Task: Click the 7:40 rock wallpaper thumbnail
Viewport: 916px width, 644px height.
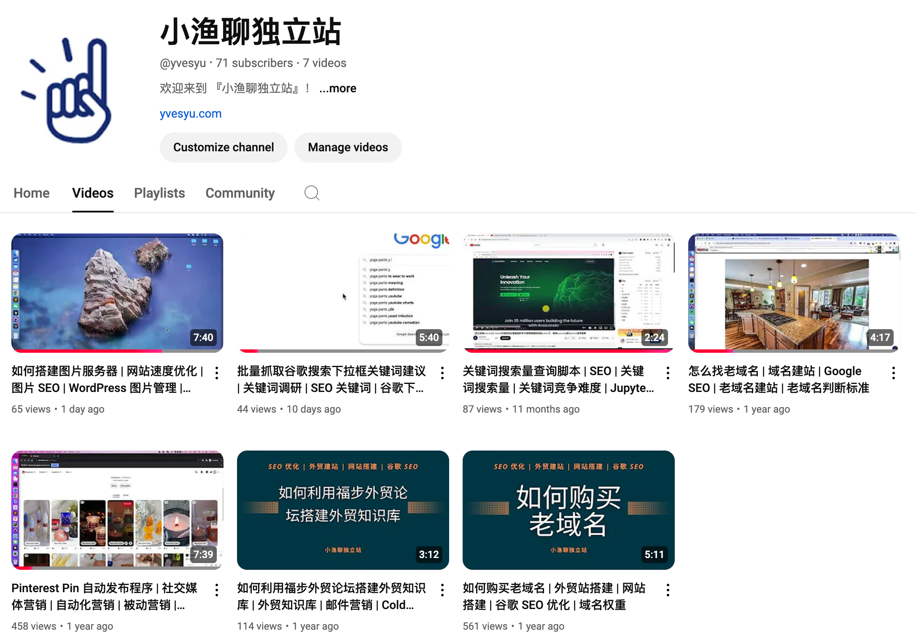Action: click(117, 293)
